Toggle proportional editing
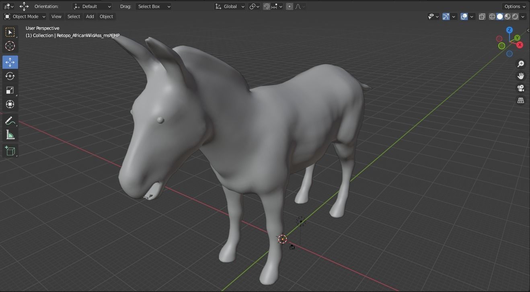 coord(290,6)
